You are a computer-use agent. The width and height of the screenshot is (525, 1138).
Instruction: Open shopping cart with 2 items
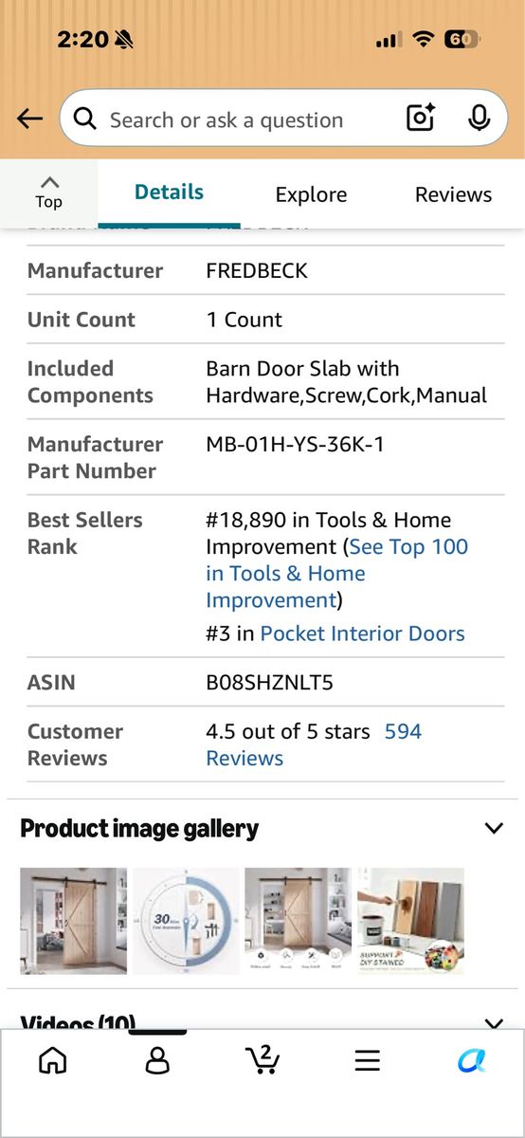(x=262, y=1059)
